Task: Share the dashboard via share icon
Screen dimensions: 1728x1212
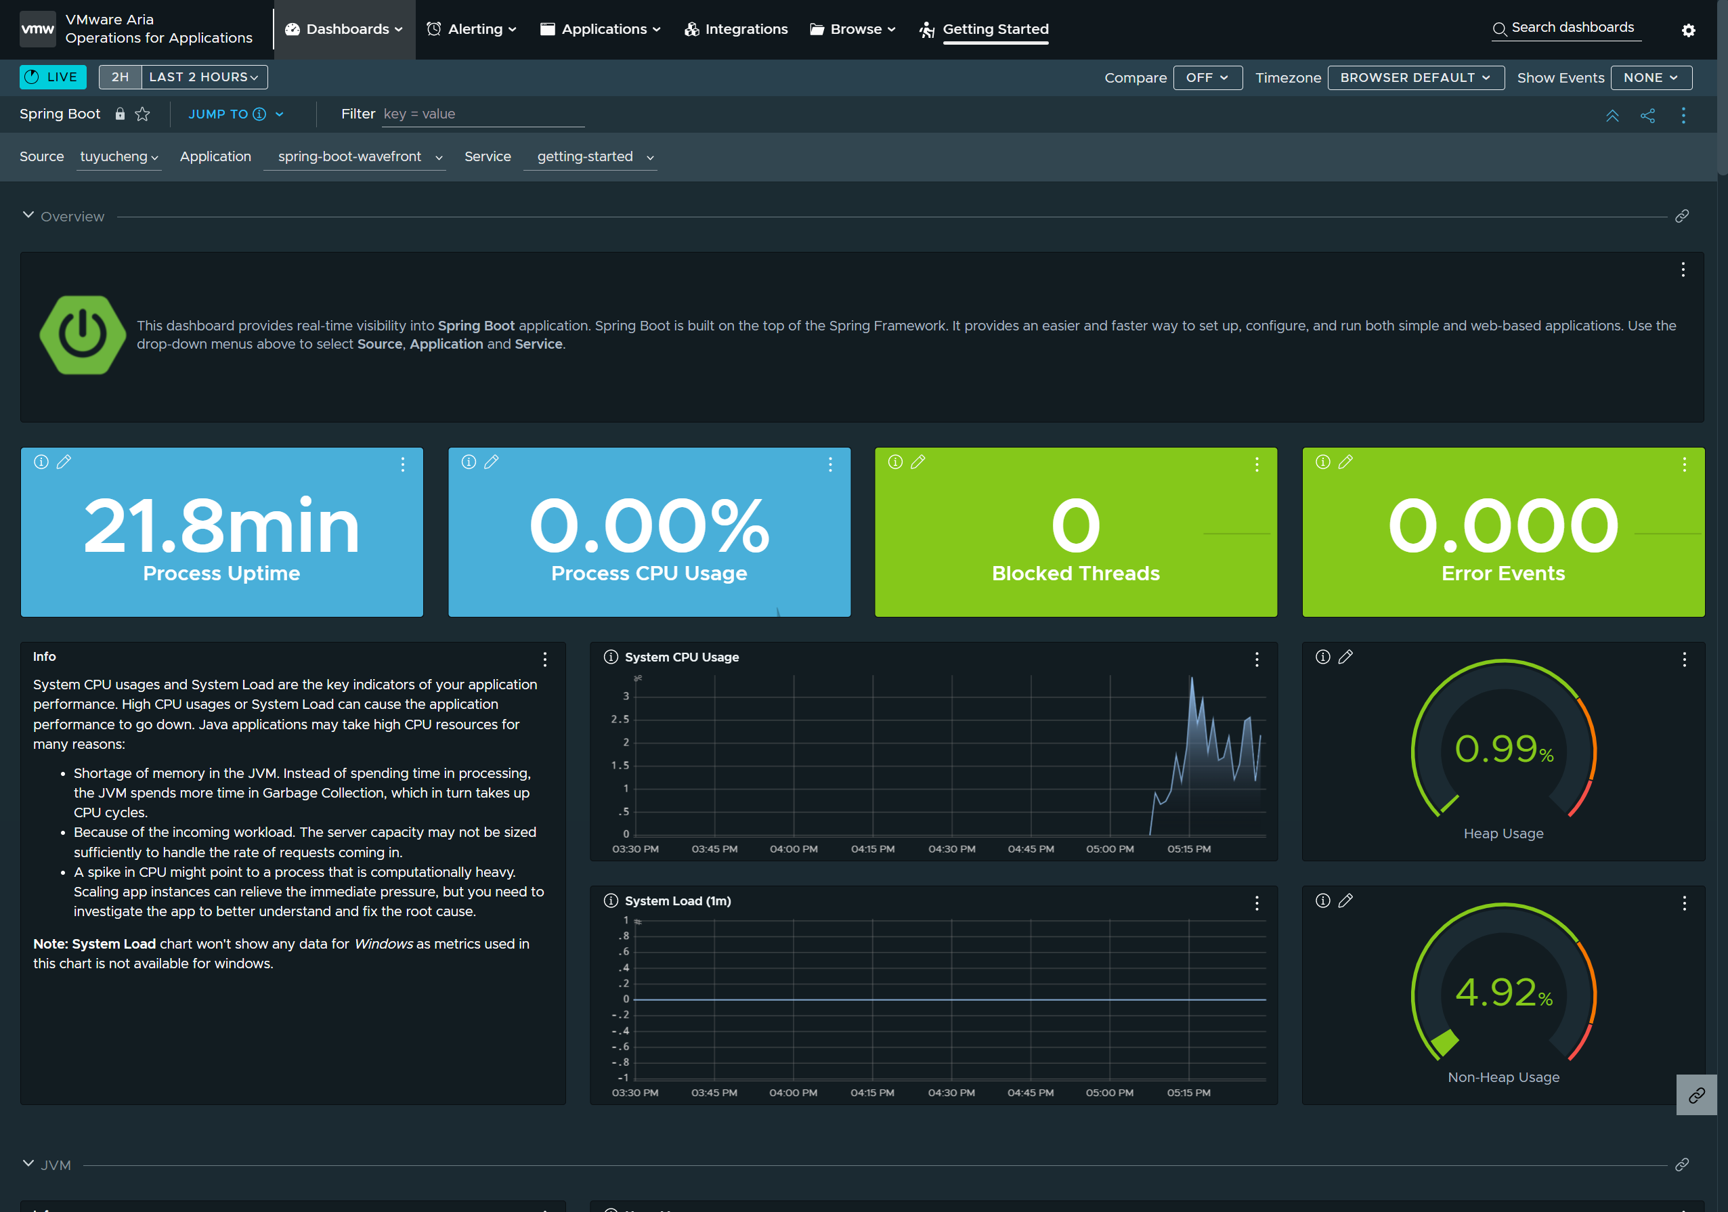Action: (x=1647, y=115)
